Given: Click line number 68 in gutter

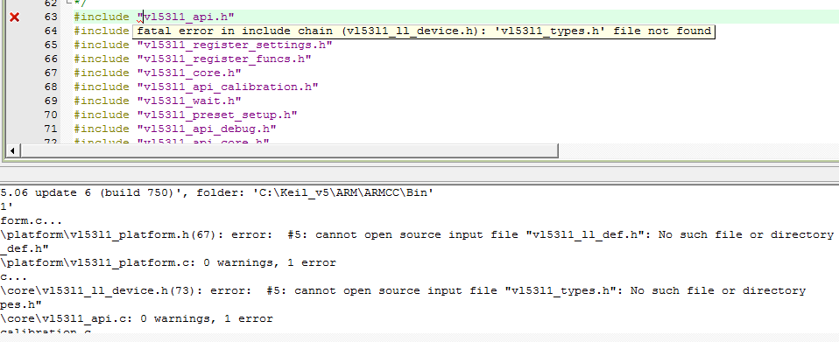Looking at the screenshot, I should click(x=51, y=87).
